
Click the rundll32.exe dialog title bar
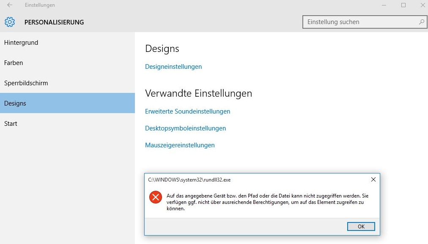pyautogui.click(x=257, y=180)
